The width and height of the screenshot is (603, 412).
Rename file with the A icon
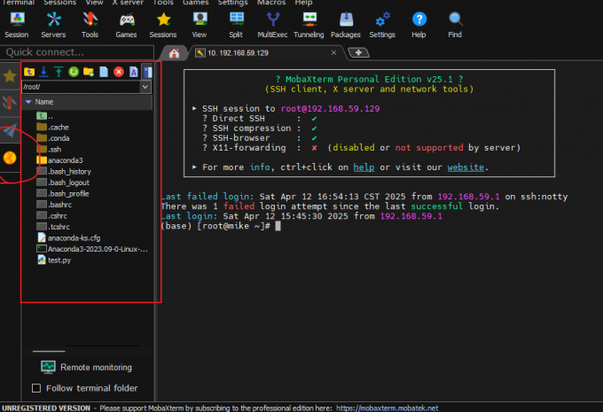click(133, 72)
